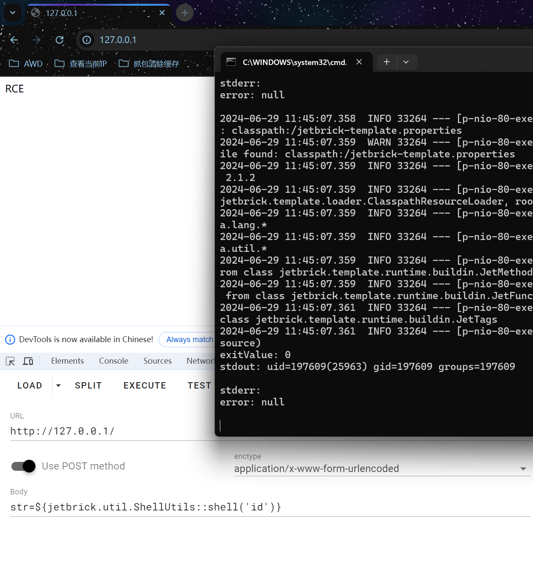
Task: Click the exitValue: 0 line in terminal
Action: coord(255,355)
